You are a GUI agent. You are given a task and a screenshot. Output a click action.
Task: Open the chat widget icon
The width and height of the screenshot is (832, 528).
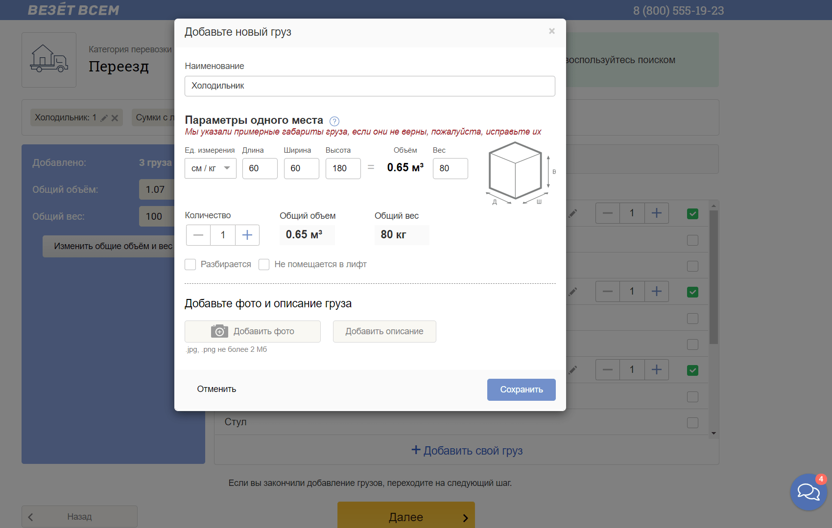click(x=808, y=492)
